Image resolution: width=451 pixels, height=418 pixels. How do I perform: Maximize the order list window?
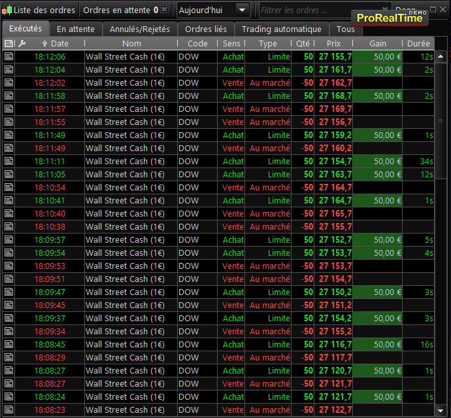coord(433,10)
